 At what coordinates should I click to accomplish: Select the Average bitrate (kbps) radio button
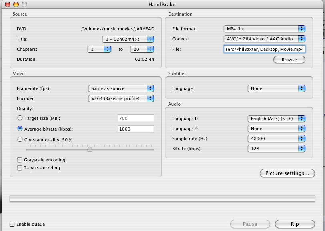(x=20, y=129)
